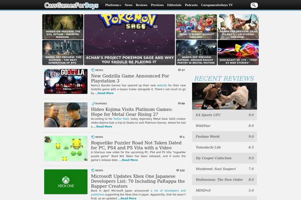Click the CarsGamesForBoys site logo
Image resolution: width=301 pixels, height=200 pixels.
click(x=71, y=5)
